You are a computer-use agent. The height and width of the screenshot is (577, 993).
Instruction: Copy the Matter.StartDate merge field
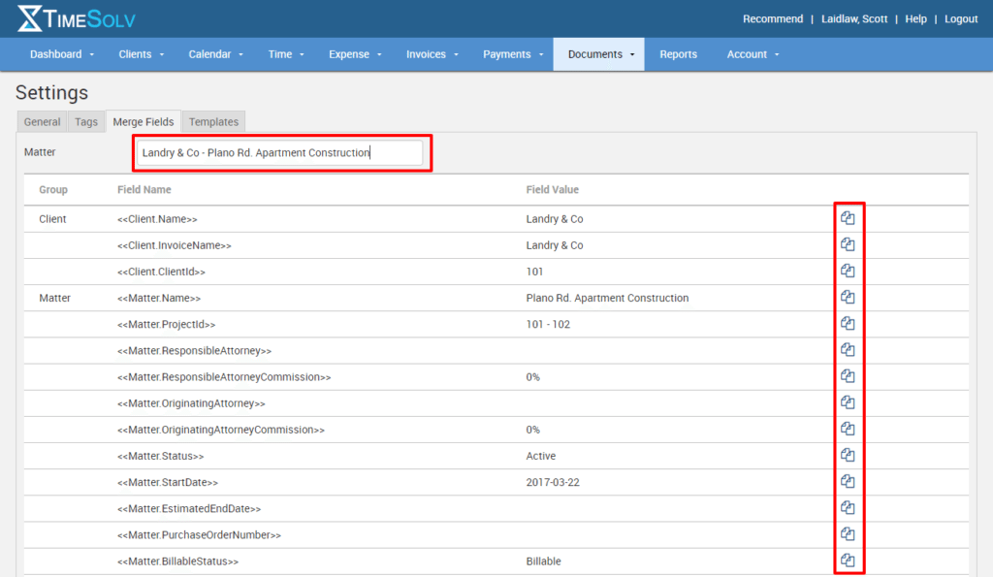(848, 481)
